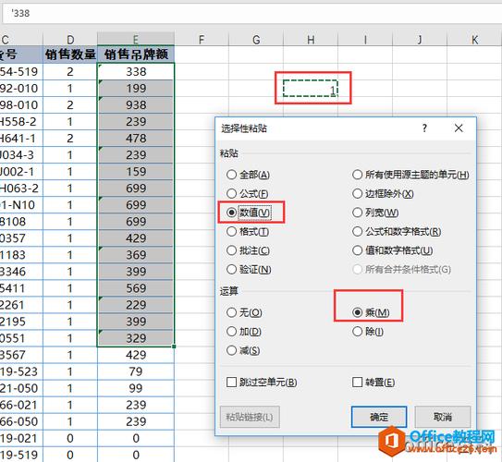The width and height of the screenshot is (502, 462).
Task: Click the cell reading 21-050
Action: coord(21,388)
